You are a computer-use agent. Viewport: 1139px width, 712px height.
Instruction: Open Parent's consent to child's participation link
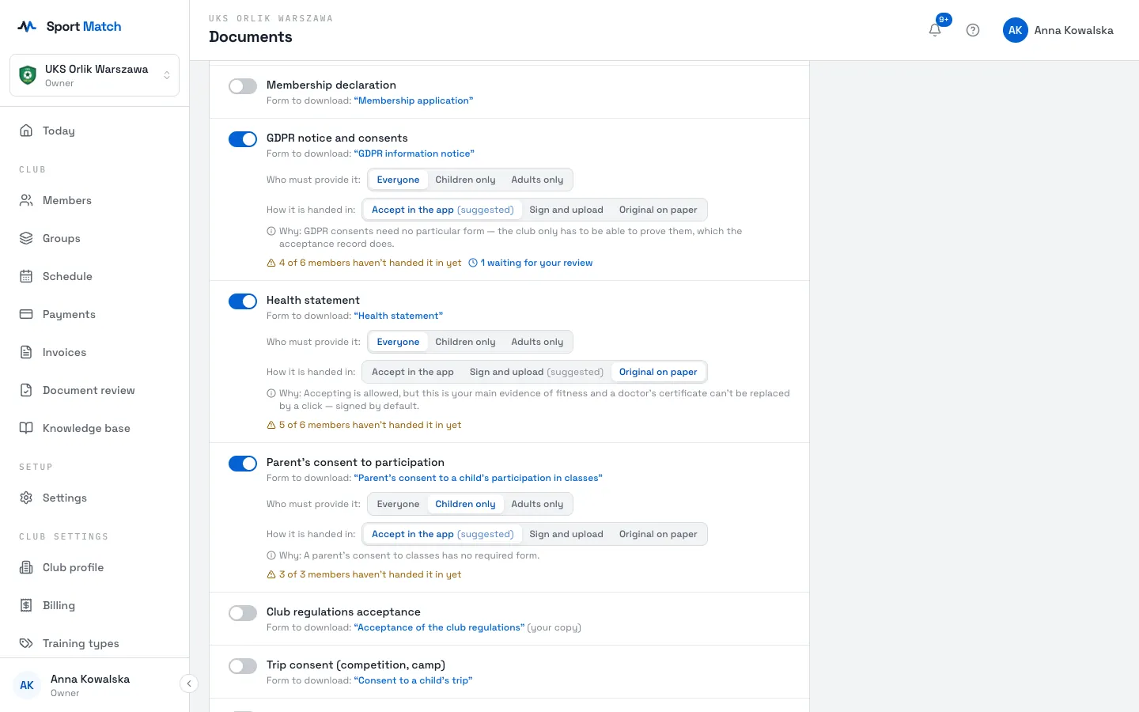(x=479, y=478)
